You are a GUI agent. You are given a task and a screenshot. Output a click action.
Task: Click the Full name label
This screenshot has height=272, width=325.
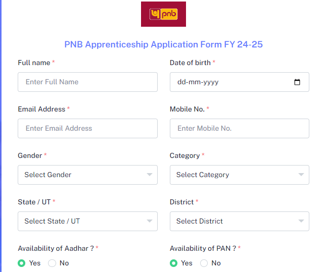34,63
